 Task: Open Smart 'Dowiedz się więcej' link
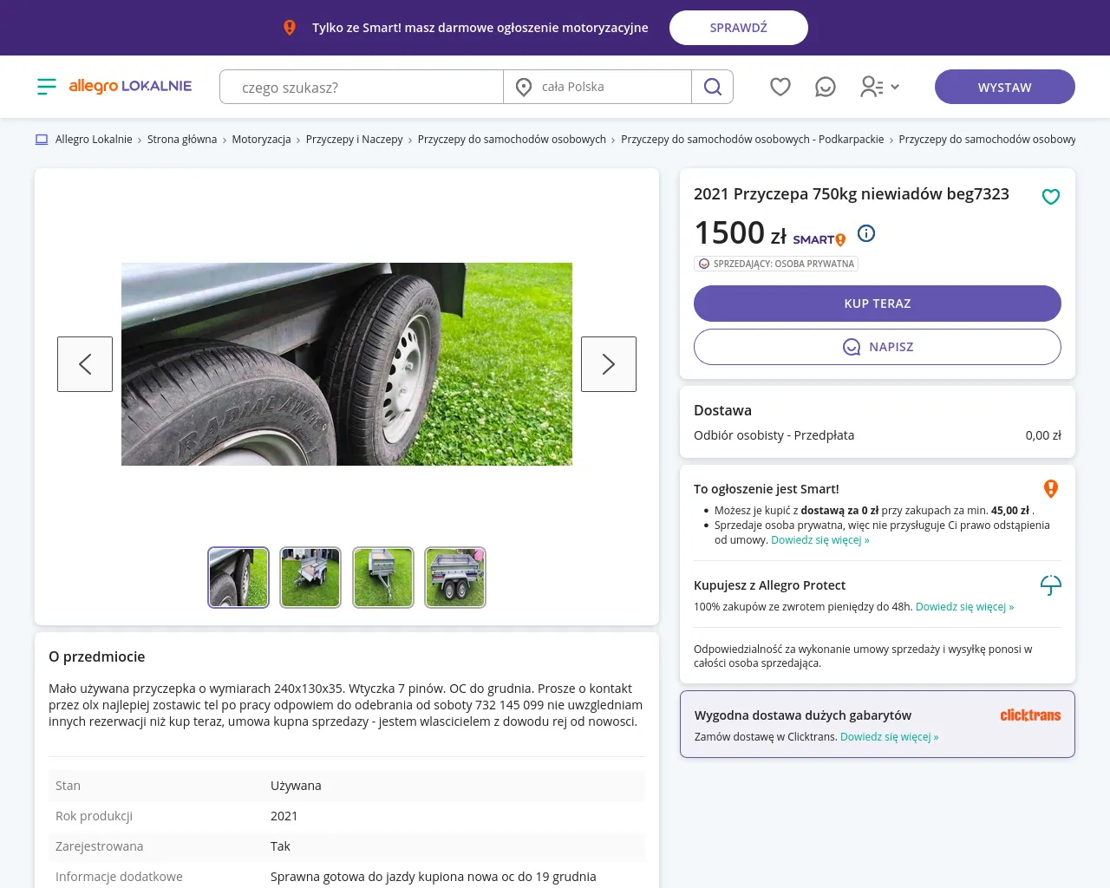pyautogui.click(x=820, y=540)
